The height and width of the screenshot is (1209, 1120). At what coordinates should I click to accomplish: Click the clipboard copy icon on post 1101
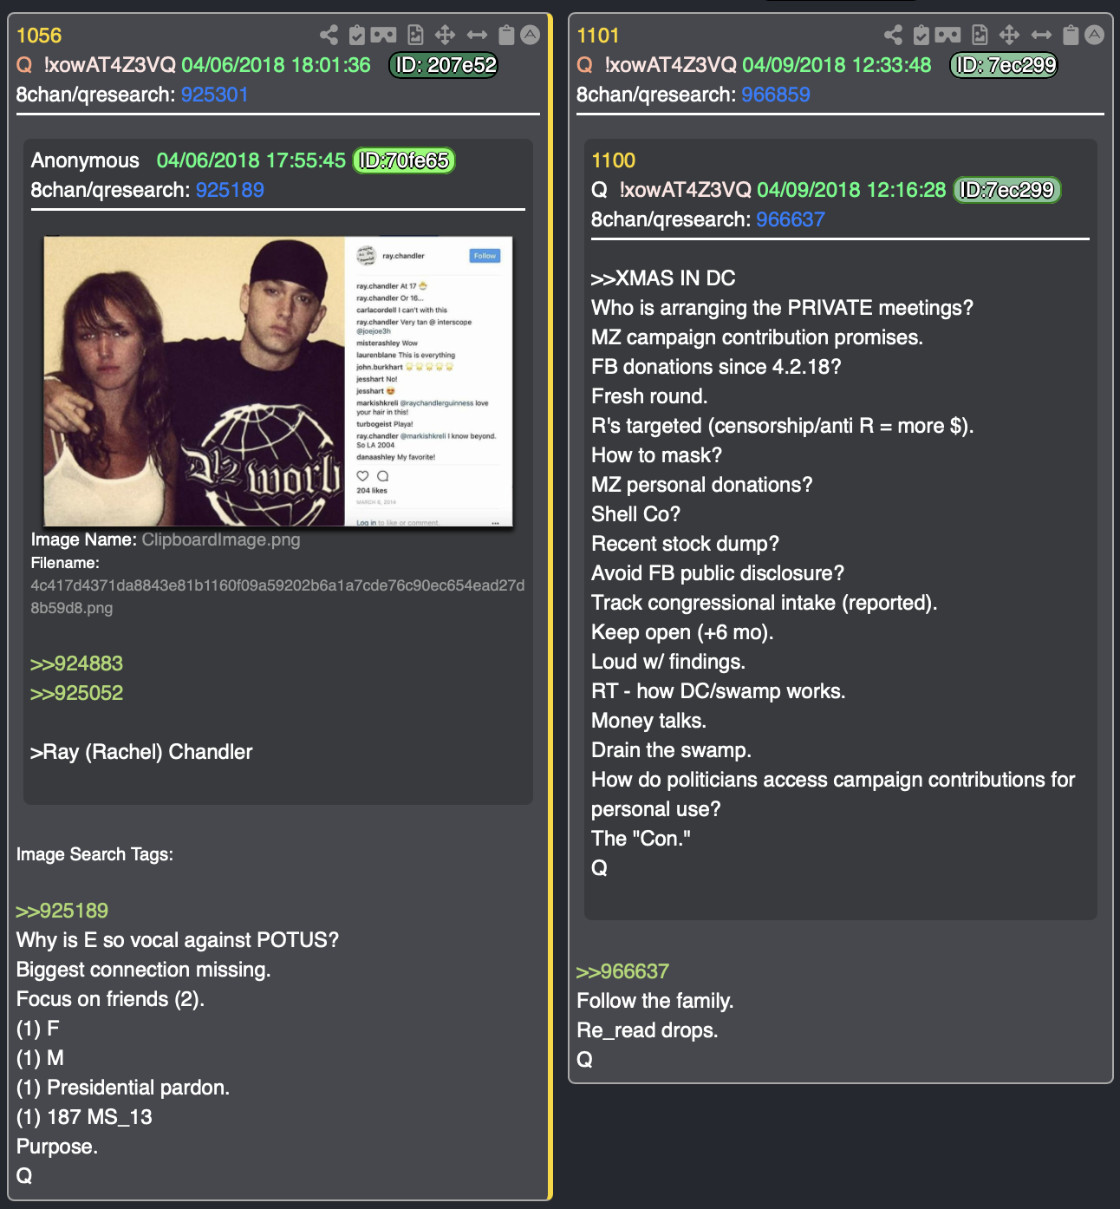pyautogui.click(x=1071, y=35)
